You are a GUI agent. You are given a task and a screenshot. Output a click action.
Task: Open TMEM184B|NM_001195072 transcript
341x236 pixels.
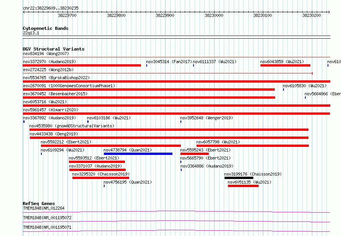pos(47,218)
